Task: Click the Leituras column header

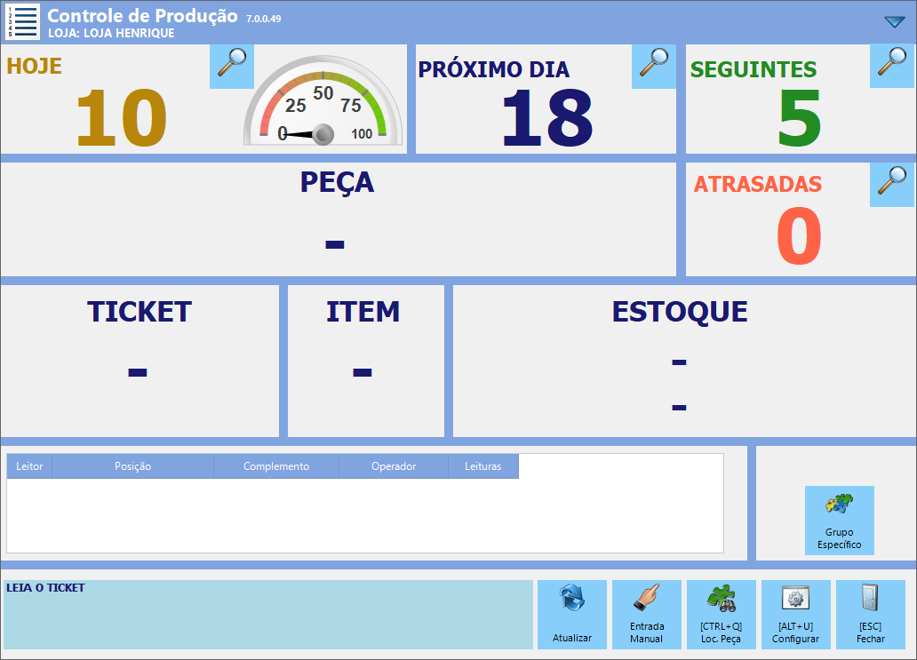Action: [x=483, y=466]
